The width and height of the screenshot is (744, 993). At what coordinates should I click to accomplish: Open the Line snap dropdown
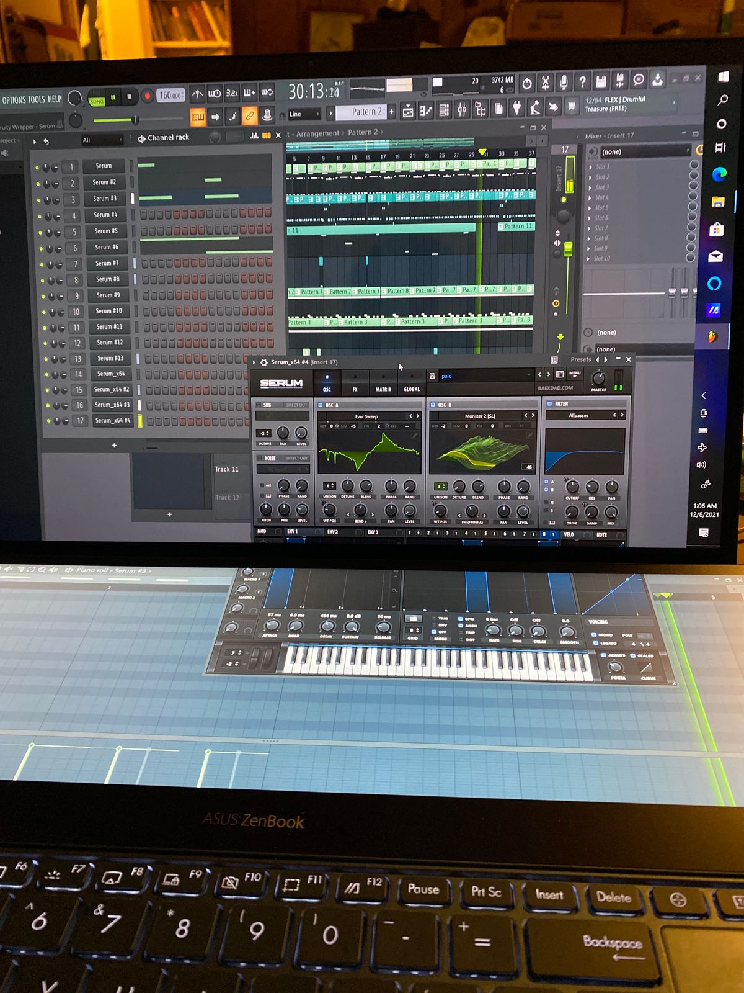point(304,114)
